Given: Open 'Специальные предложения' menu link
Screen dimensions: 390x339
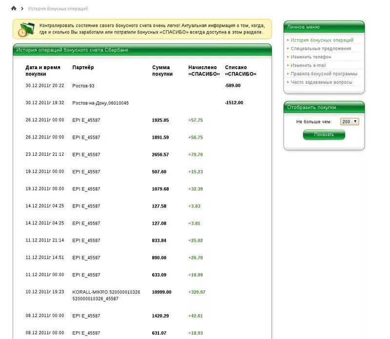Looking at the screenshot, I should [x=321, y=49].
